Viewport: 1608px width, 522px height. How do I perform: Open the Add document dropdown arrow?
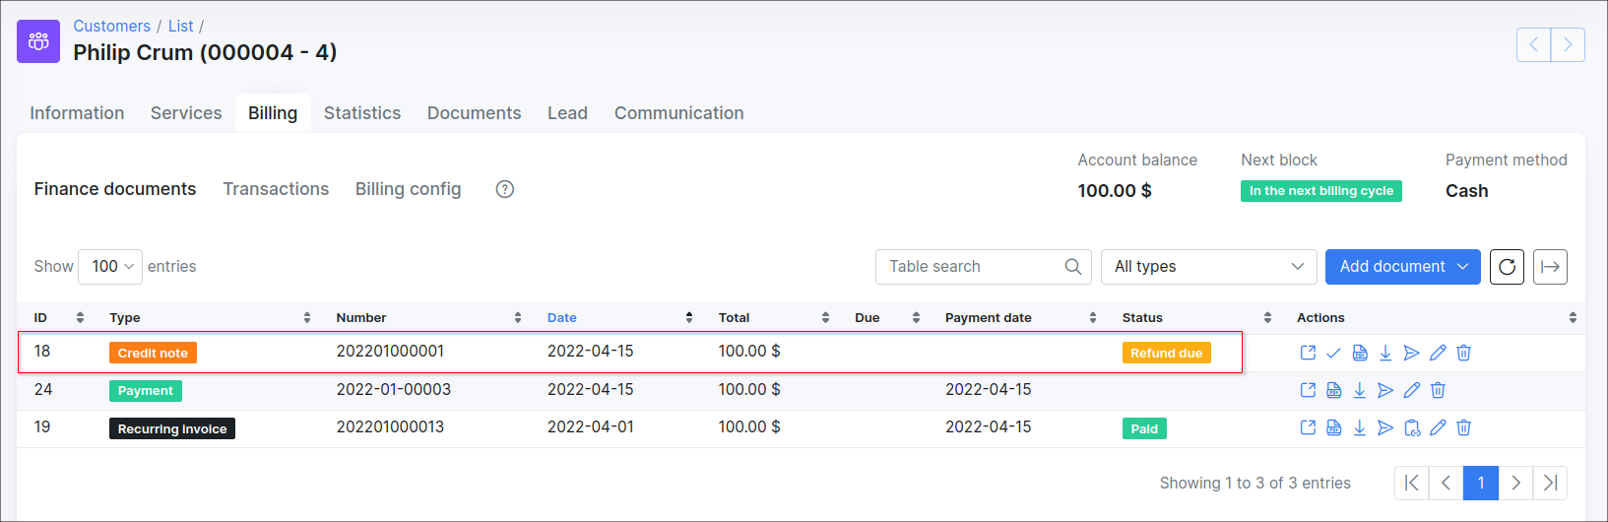pyautogui.click(x=1463, y=267)
